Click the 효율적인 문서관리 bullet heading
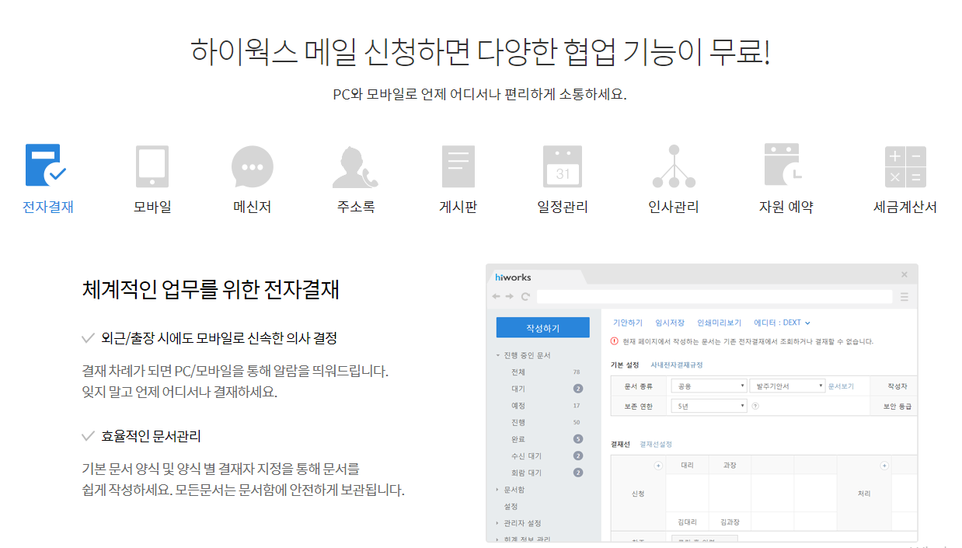The image size is (962, 548). point(151,436)
